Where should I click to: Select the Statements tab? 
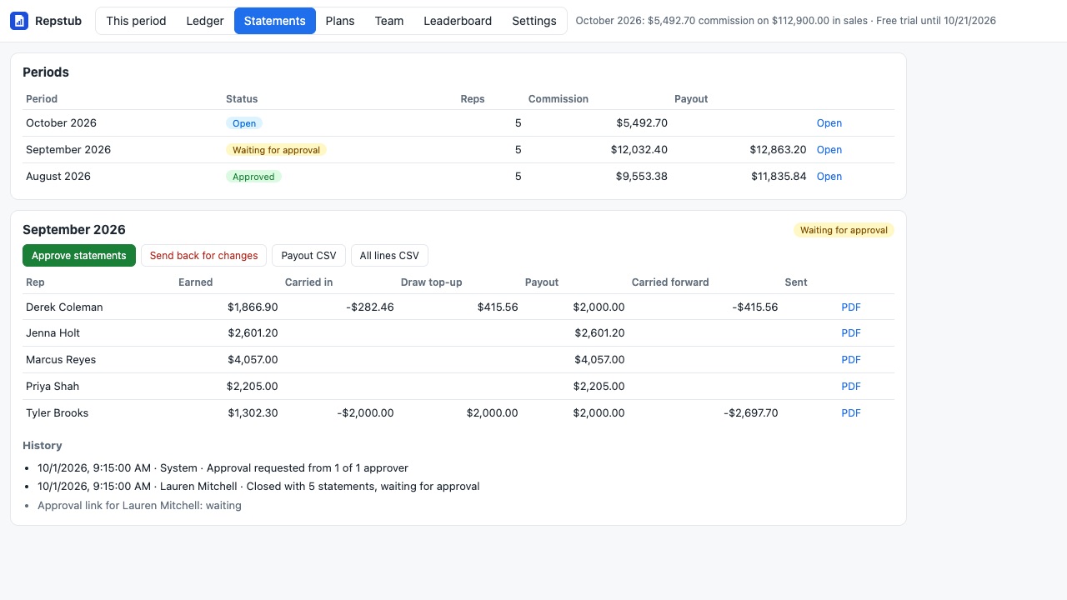[275, 21]
